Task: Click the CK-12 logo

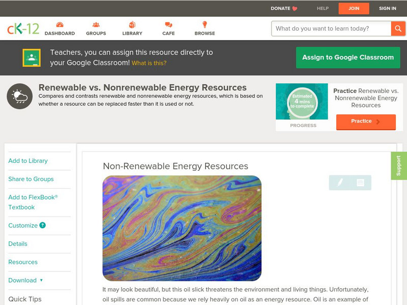Action: coord(23,29)
